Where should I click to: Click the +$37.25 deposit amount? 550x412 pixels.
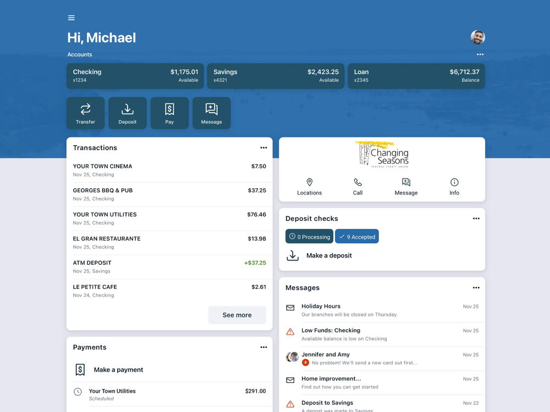(255, 263)
